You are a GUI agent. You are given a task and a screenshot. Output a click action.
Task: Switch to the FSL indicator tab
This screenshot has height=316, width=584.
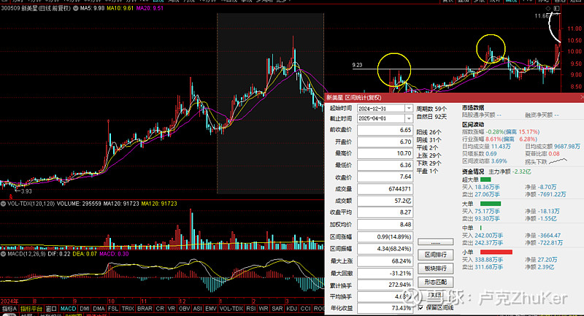coord(113,309)
